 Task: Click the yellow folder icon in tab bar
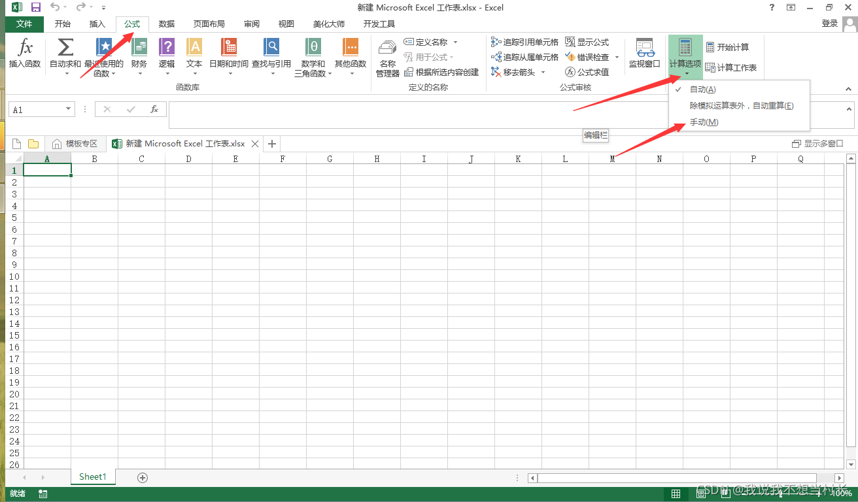(33, 144)
